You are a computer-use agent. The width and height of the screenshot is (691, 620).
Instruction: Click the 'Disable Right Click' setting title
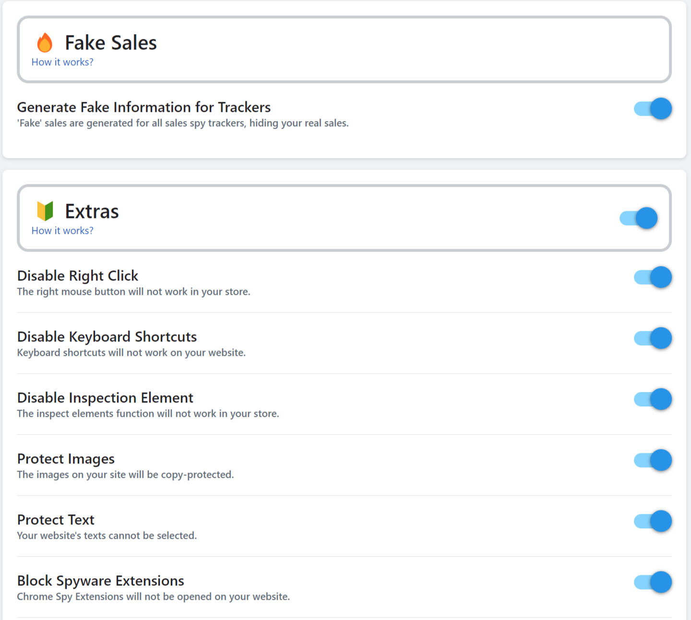point(78,276)
